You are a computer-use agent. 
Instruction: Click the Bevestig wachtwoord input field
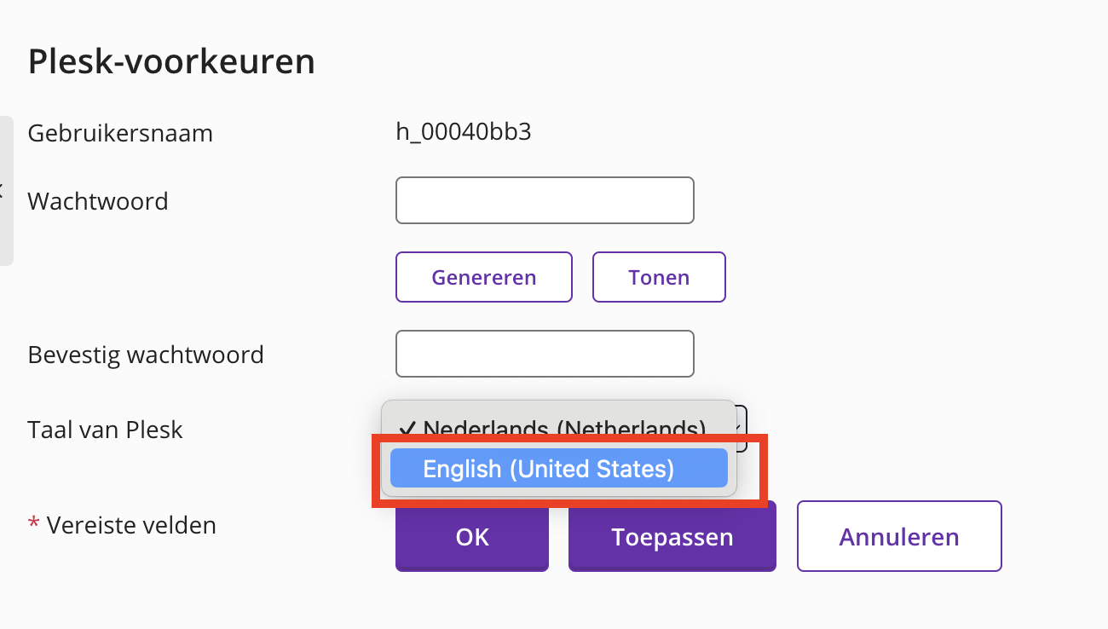pyautogui.click(x=545, y=354)
